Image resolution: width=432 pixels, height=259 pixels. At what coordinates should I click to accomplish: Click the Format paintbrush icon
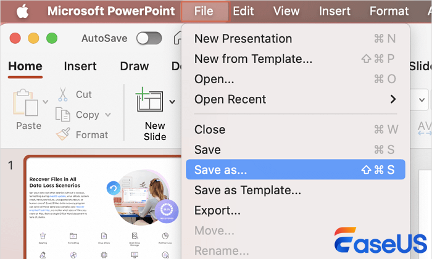pos(63,134)
